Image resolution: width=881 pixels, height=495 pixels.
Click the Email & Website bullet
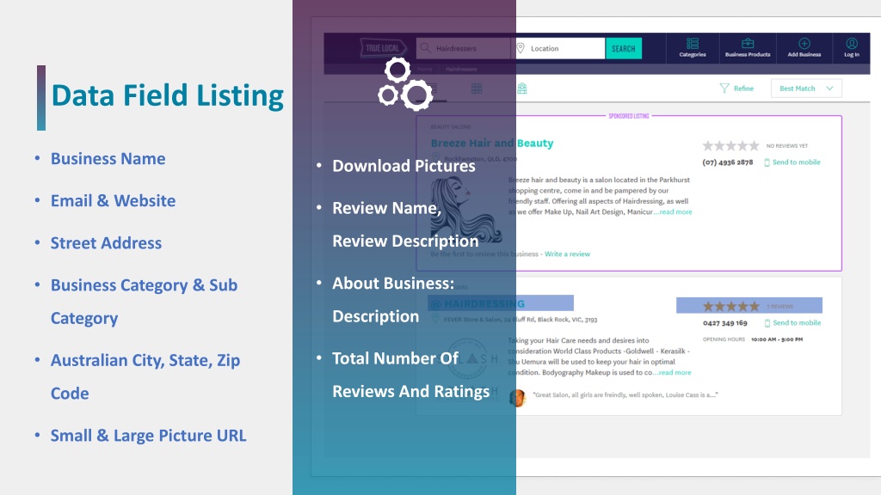coord(113,201)
